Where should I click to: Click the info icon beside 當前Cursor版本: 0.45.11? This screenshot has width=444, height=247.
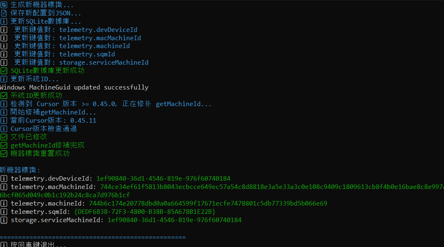4,121
